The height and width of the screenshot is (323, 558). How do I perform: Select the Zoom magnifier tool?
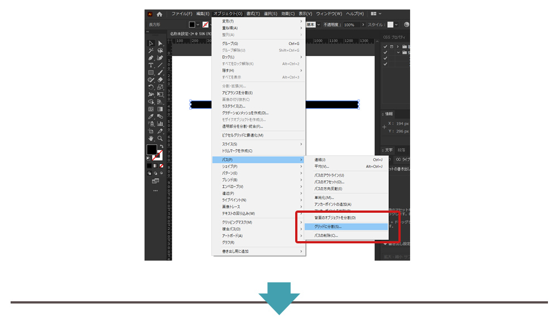[160, 138]
